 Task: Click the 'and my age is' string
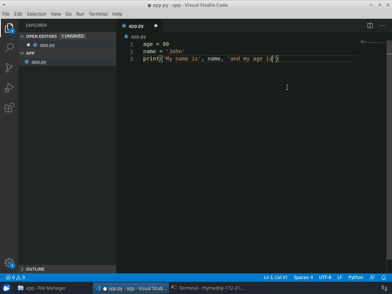click(251, 59)
